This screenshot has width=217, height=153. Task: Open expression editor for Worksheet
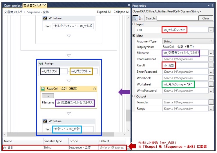tap(211, 84)
